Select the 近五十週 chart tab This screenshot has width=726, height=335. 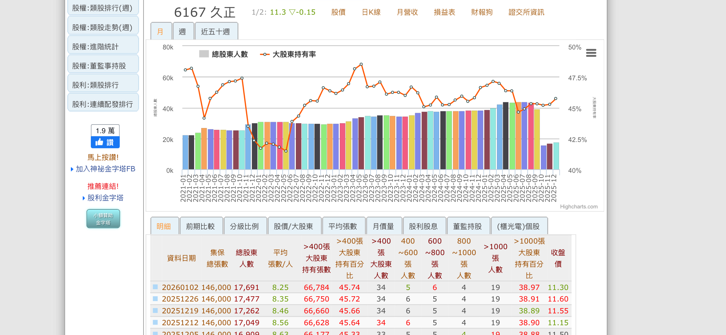pyautogui.click(x=215, y=32)
